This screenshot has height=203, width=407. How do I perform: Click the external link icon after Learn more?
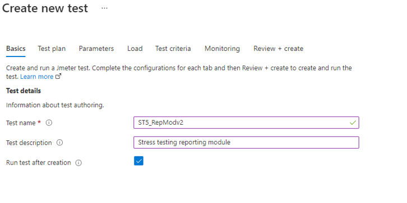(58, 77)
